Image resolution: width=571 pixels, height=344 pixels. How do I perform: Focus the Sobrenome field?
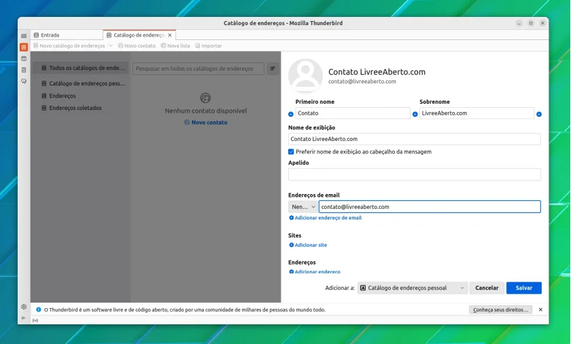pos(477,113)
